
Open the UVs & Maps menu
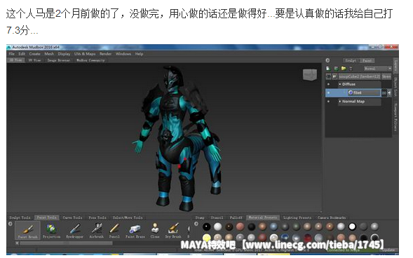click(x=85, y=54)
